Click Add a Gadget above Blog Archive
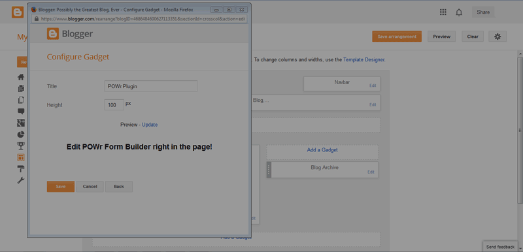Image resolution: width=523 pixels, height=252 pixels. coord(322,150)
